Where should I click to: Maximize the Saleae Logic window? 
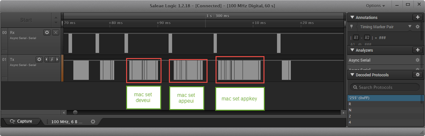(408, 4)
